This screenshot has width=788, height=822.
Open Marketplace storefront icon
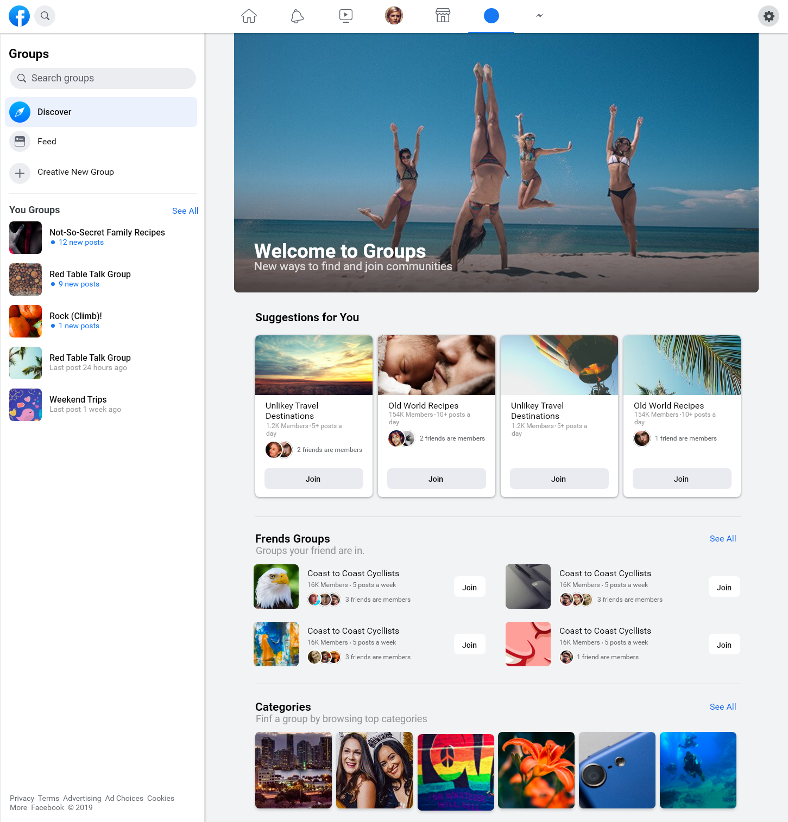(443, 16)
